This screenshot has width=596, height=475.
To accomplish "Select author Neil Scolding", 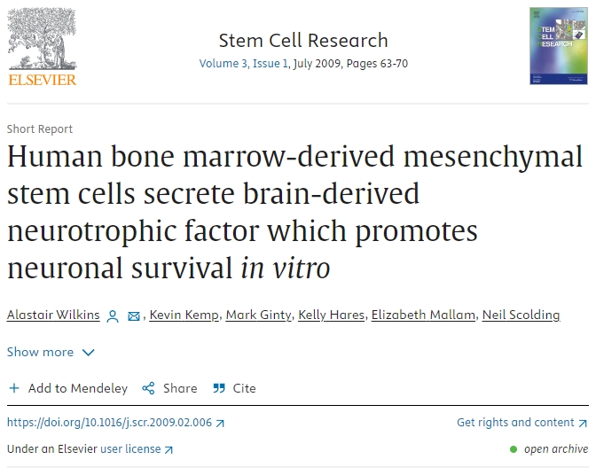I will click(x=521, y=315).
